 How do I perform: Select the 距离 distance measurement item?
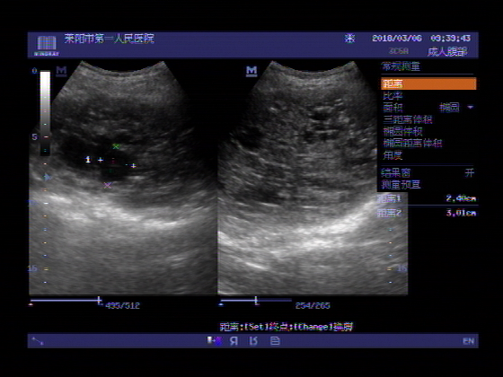pos(428,83)
